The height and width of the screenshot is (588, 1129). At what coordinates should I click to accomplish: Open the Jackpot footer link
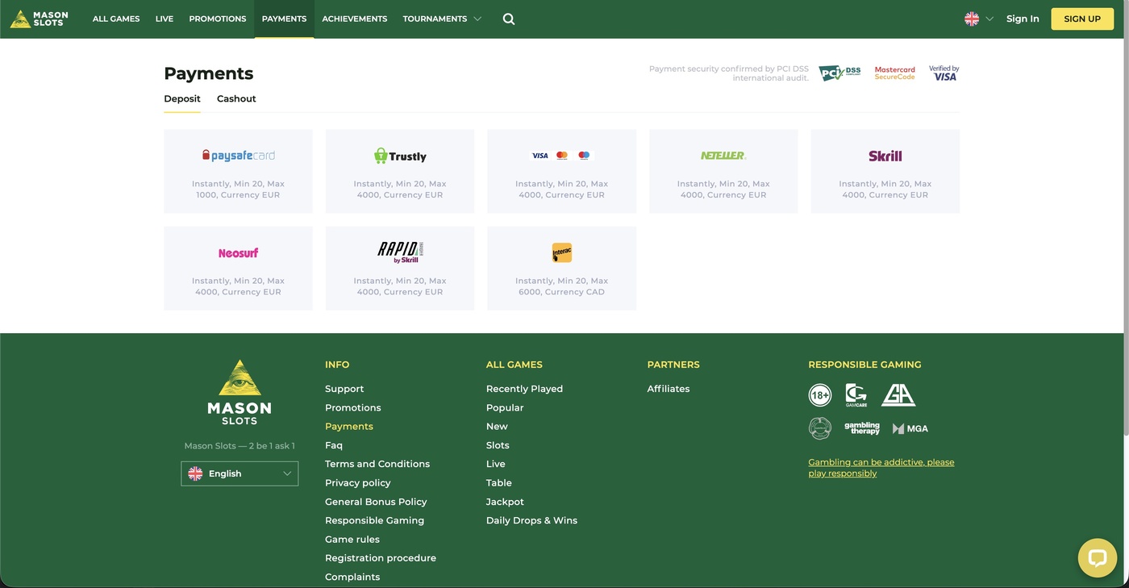[505, 502]
